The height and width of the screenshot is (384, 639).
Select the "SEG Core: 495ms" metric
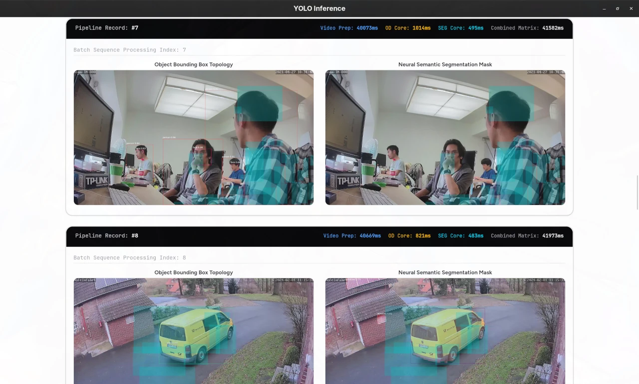[x=461, y=28]
